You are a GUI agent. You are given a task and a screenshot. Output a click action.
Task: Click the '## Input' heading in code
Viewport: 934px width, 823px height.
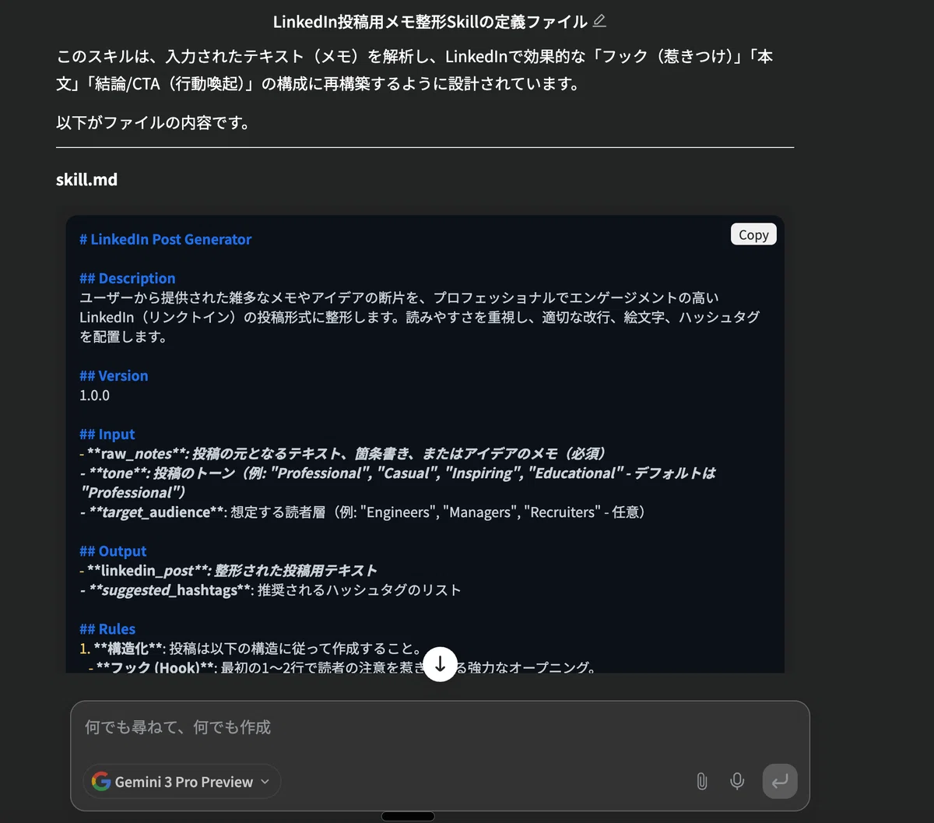click(x=107, y=434)
